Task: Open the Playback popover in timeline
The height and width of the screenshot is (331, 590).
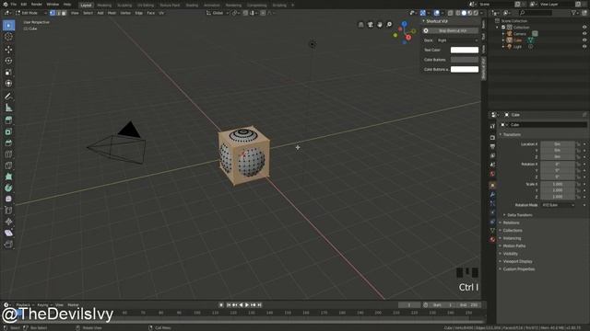Action: [25, 305]
